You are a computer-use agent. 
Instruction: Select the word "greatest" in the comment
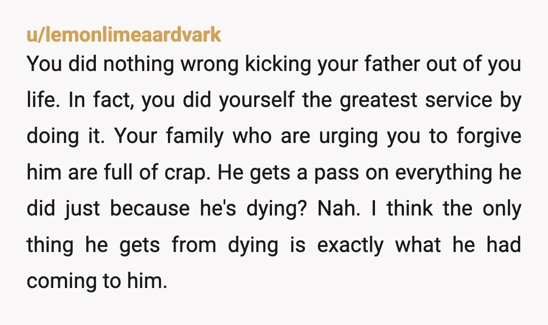coord(379,100)
